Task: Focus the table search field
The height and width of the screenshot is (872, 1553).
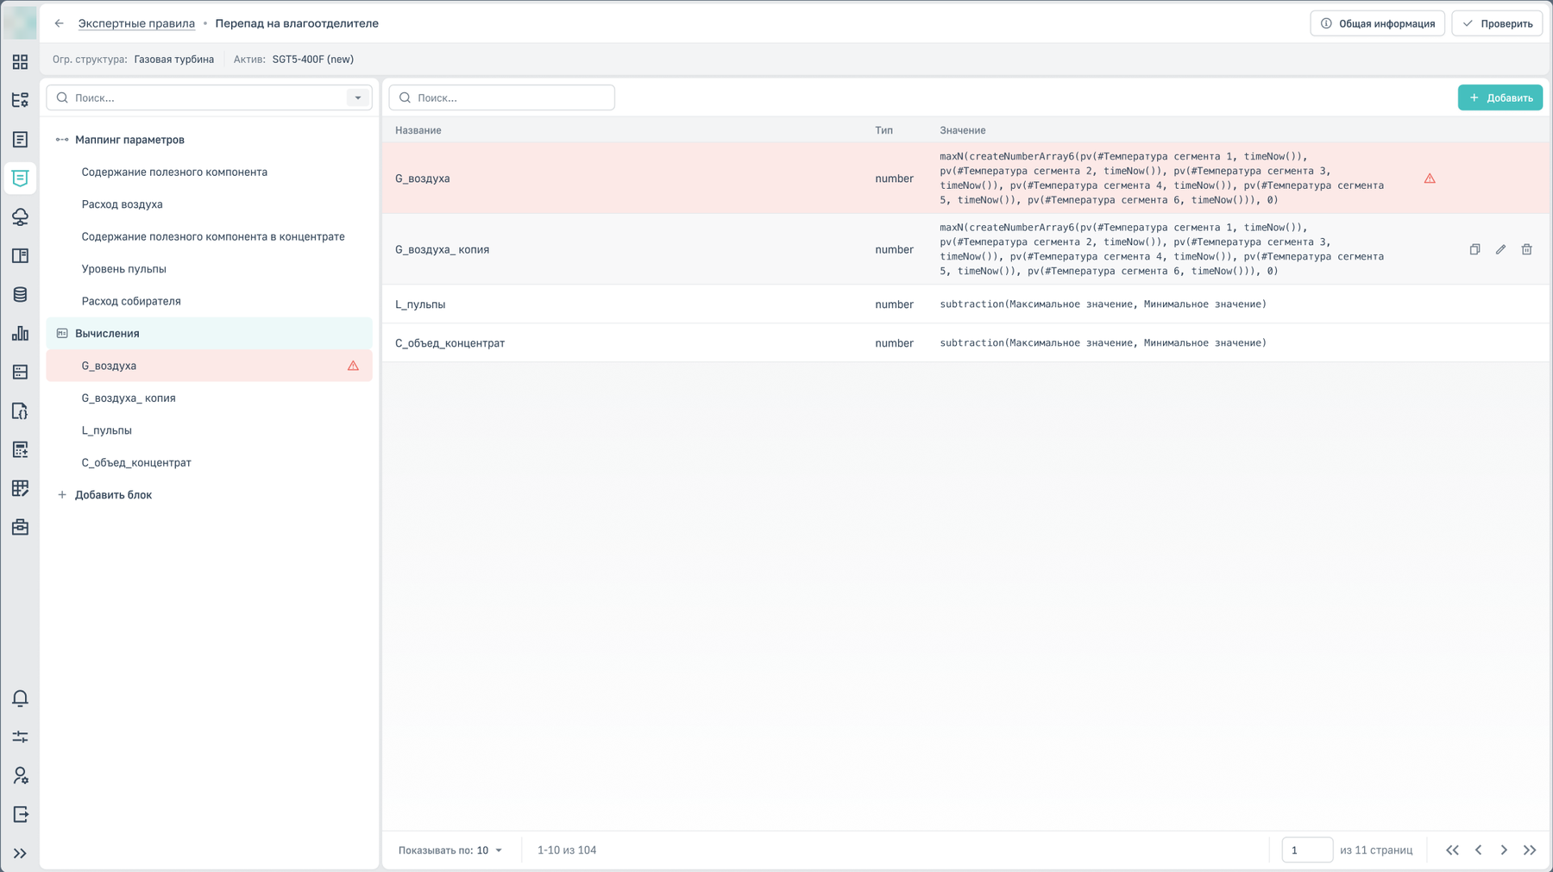Action: [x=501, y=97]
